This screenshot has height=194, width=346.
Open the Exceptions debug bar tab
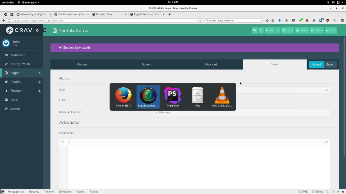point(65,192)
